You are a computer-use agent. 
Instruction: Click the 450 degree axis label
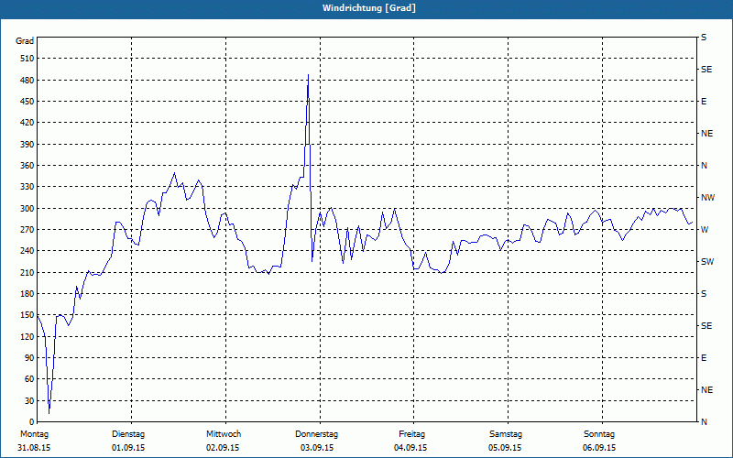click(27, 102)
